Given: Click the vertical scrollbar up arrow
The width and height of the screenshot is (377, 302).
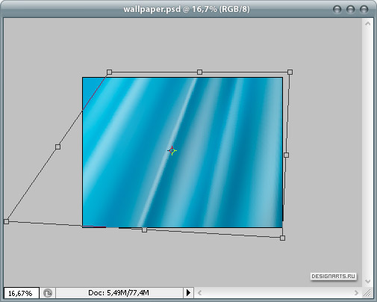Looking at the screenshot, I should point(368,24).
